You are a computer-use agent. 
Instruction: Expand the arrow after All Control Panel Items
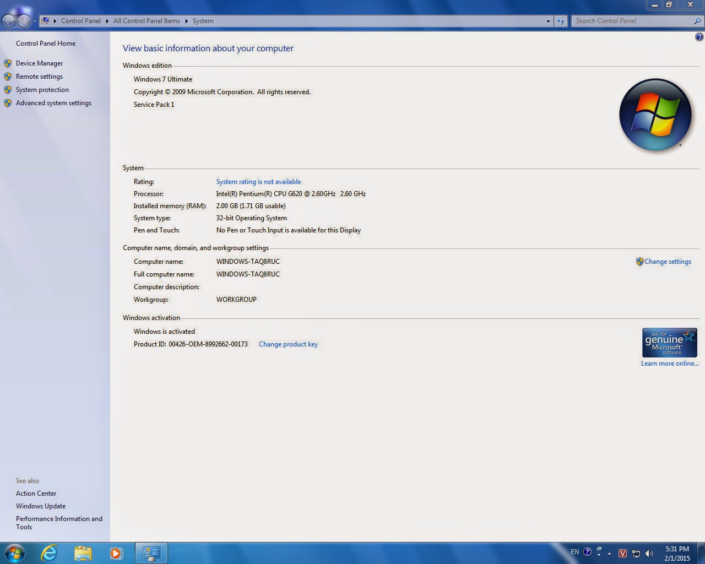(x=186, y=21)
